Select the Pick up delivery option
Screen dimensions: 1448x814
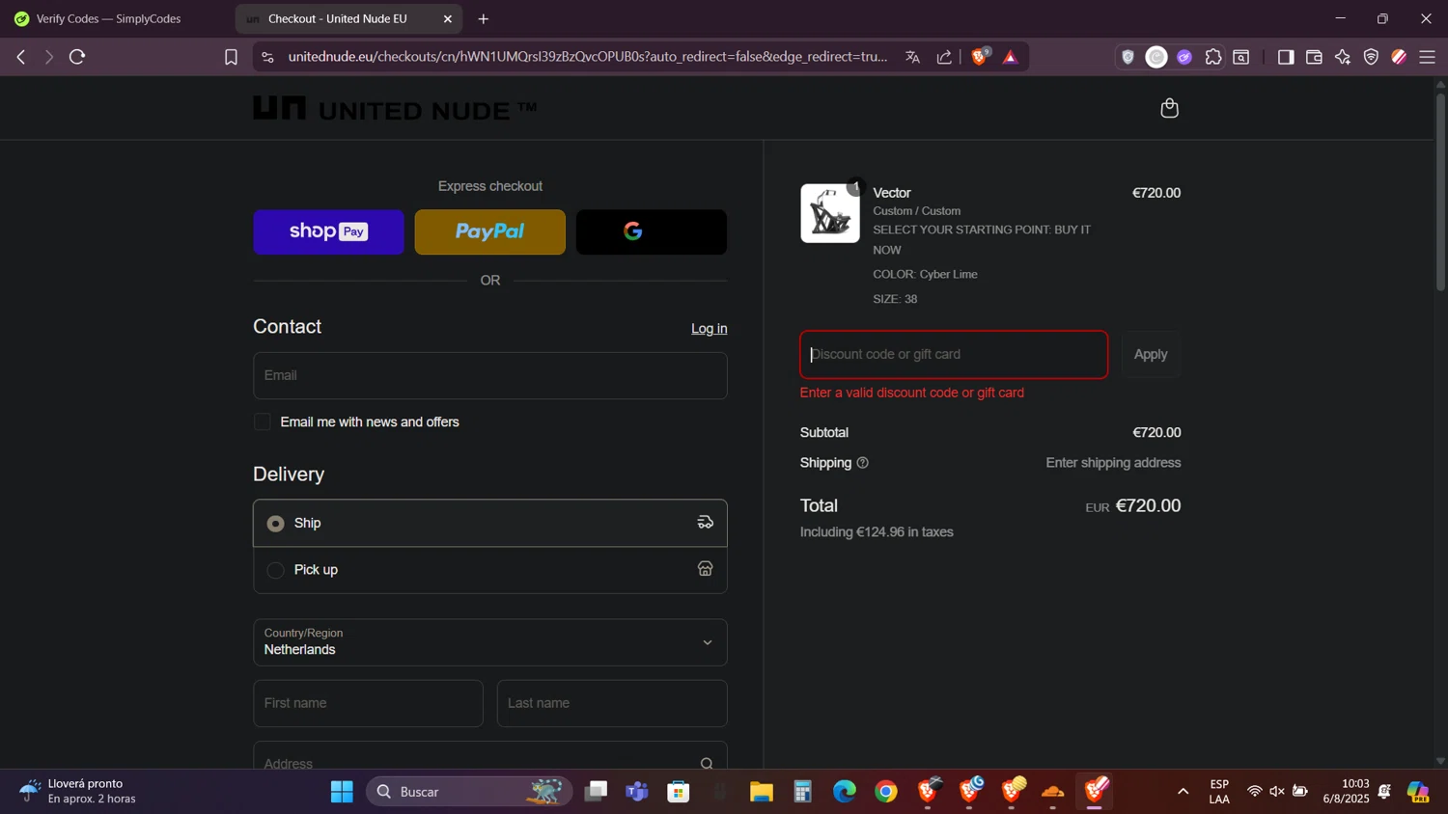tap(489, 570)
